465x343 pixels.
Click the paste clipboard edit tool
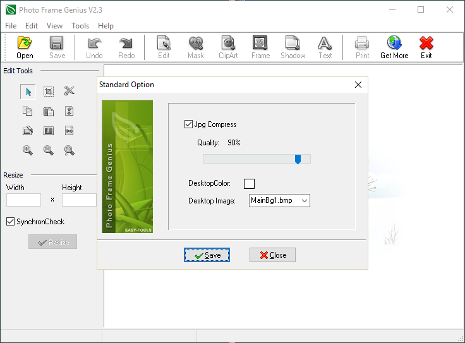(49, 111)
